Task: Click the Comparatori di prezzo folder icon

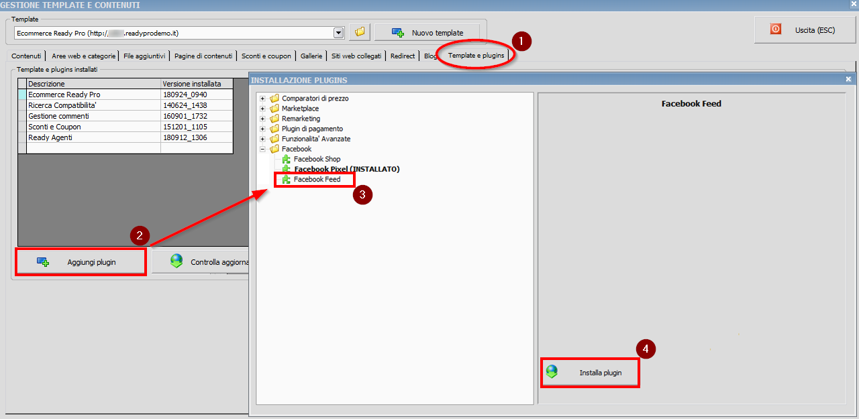Action: click(x=274, y=99)
